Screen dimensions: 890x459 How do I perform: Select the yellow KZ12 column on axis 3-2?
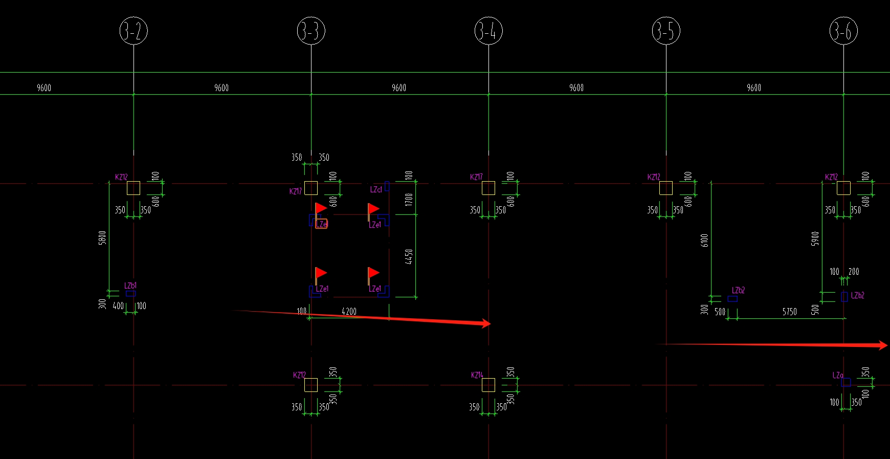coord(133,188)
